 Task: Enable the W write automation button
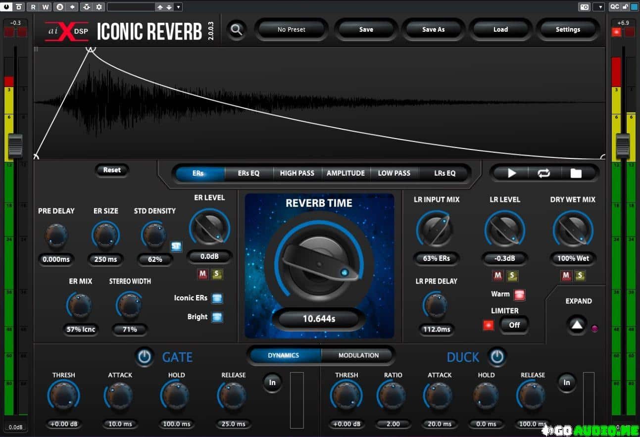[46, 7]
